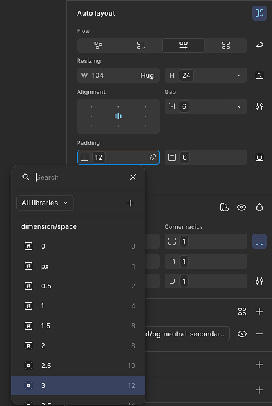The width and height of the screenshot is (272, 406).
Task: Click bg-neutral-secondar fill variable chip
Action: click(187, 334)
